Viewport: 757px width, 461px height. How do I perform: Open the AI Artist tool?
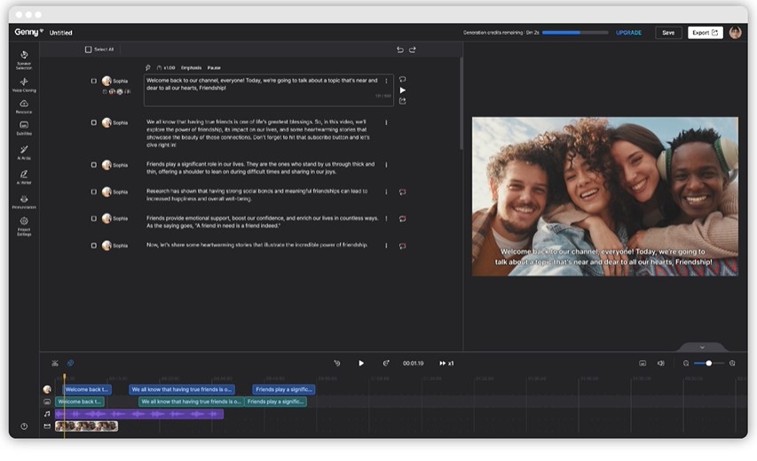(24, 152)
